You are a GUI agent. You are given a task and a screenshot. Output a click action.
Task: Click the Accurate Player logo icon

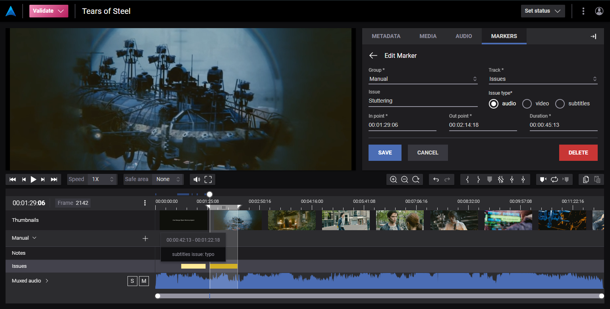pos(11,11)
